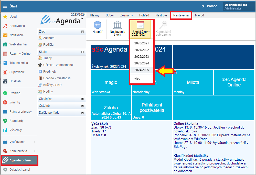Switch to the Nastavenia tab
The image size is (256, 175).
181,15
